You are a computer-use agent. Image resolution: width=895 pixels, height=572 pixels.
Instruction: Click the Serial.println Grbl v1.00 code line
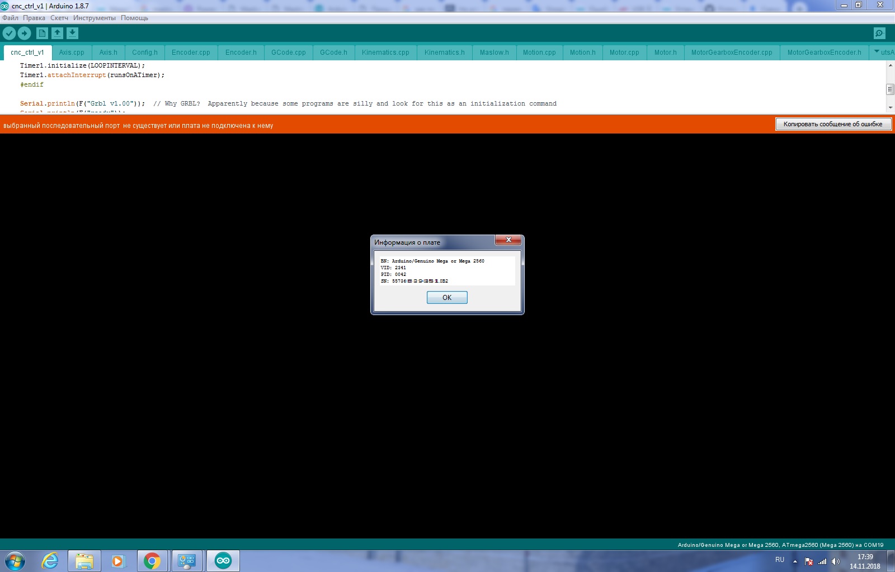(288, 104)
